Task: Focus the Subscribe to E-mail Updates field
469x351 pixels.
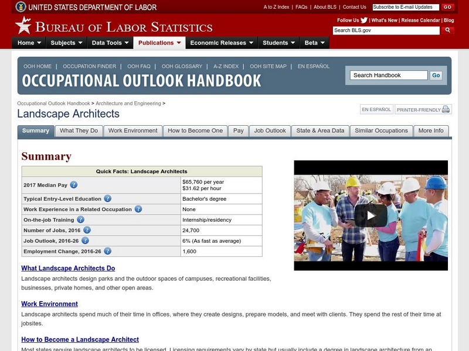Action: coord(406,7)
